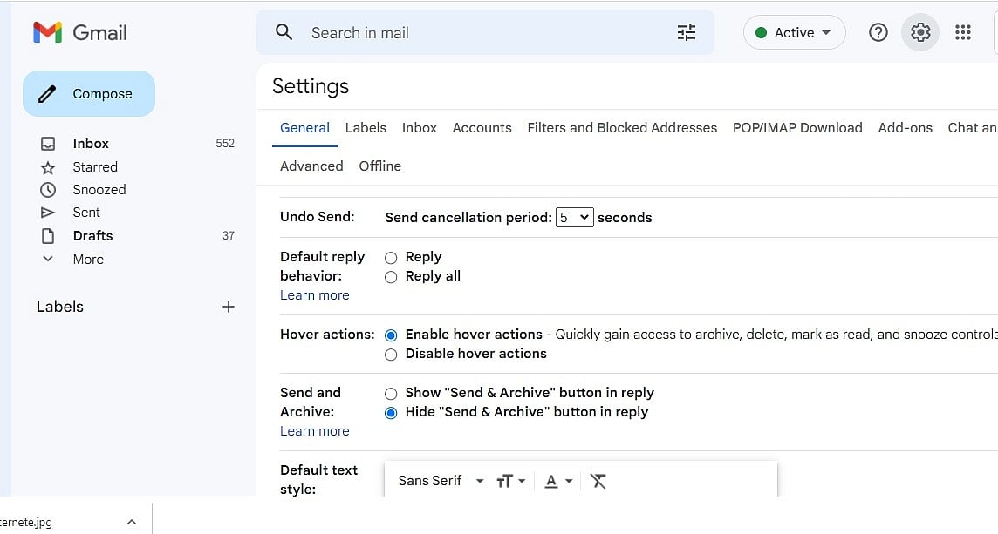
Task: Select Disable hover actions option
Action: 391,355
